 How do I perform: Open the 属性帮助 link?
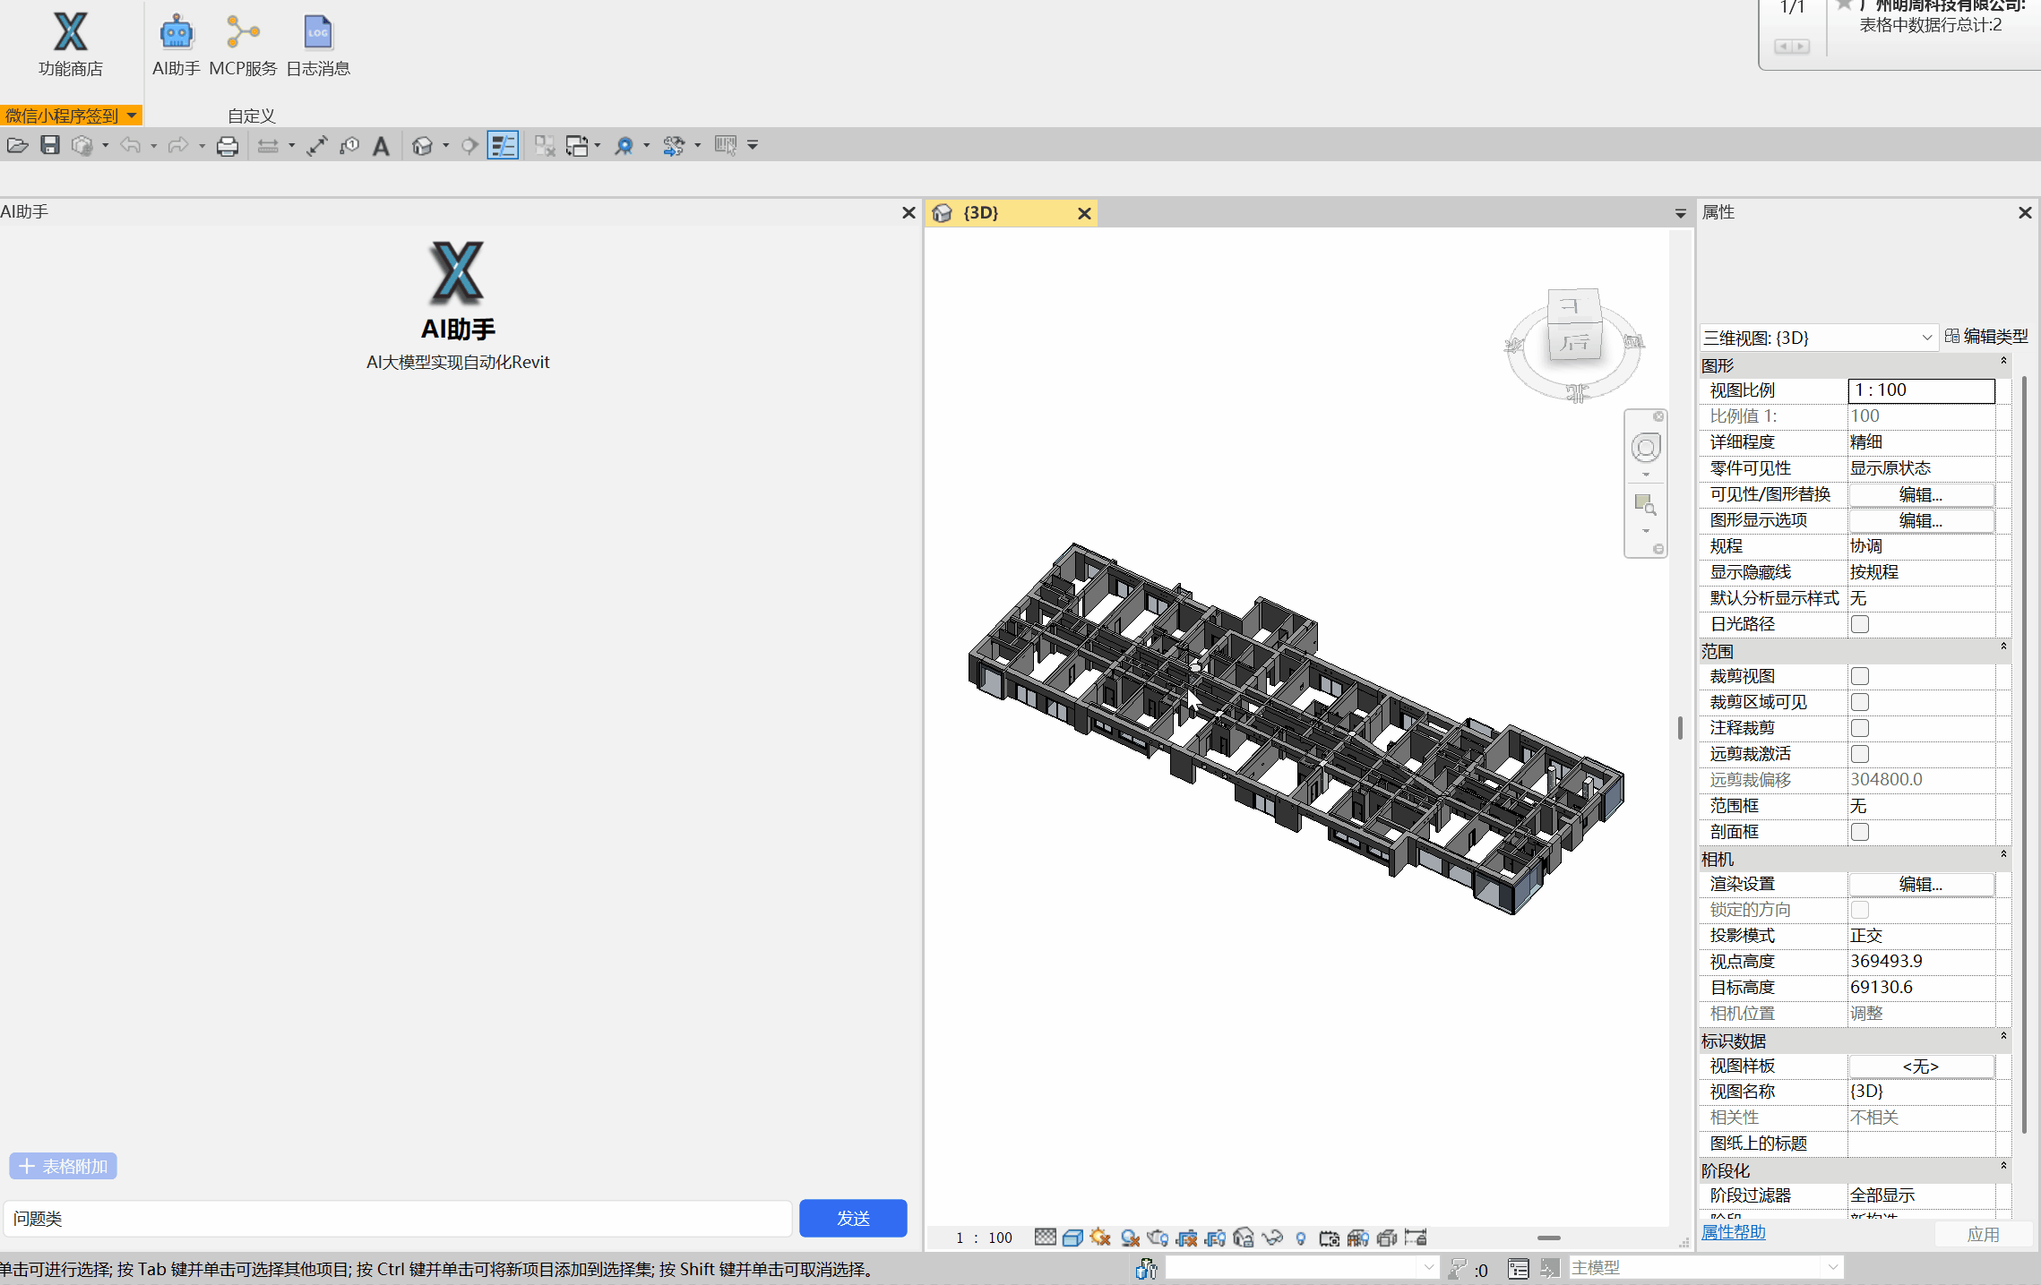click(1733, 1232)
